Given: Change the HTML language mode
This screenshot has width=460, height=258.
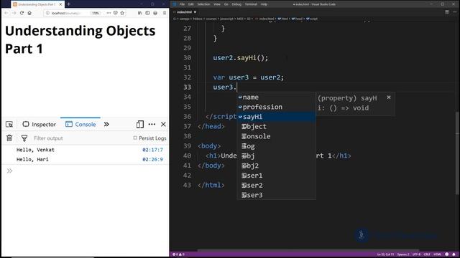Looking at the screenshot, I should pos(437,254).
